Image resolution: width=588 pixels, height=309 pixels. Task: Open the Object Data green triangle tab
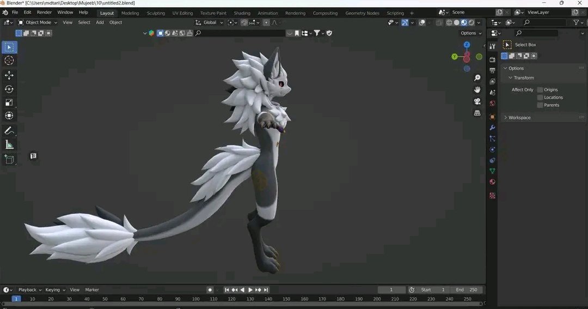tap(492, 171)
